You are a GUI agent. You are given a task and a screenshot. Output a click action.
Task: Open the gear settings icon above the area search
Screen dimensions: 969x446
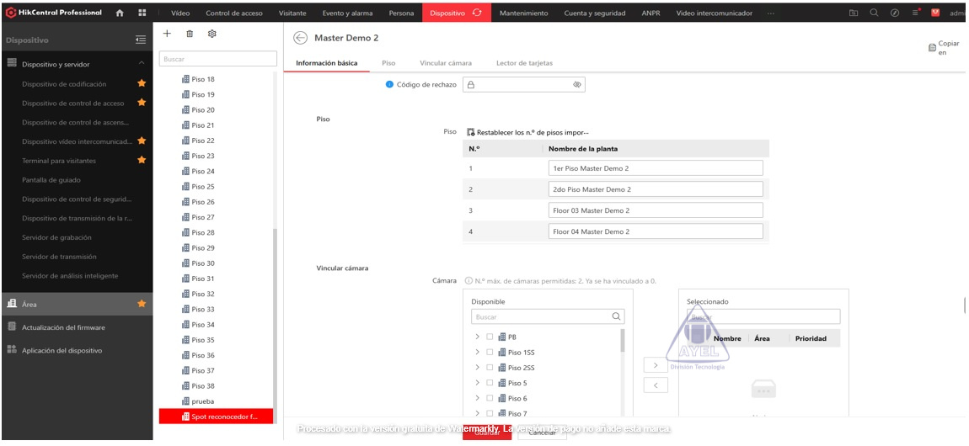(212, 34)
